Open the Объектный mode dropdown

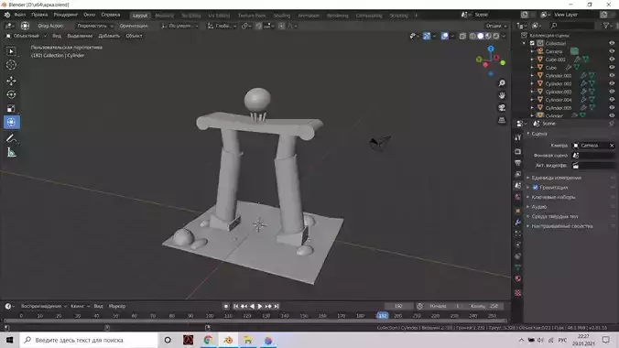click(x=26, y=36)
